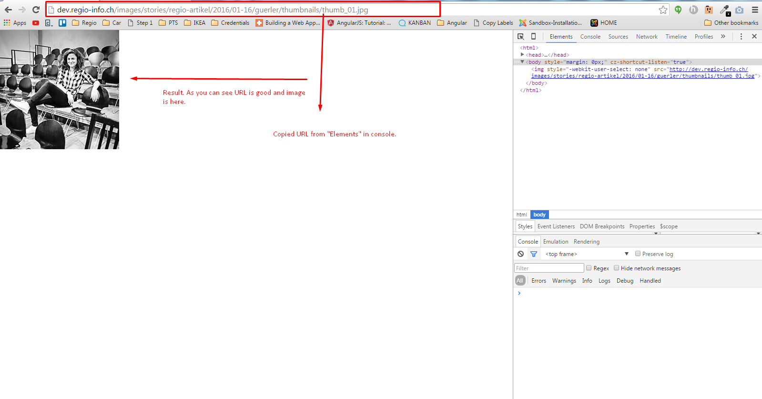Image resolution: width=762 pixels, height=399 pixels.
Task: Show only Info console messages
Action: tap(587, 281)
